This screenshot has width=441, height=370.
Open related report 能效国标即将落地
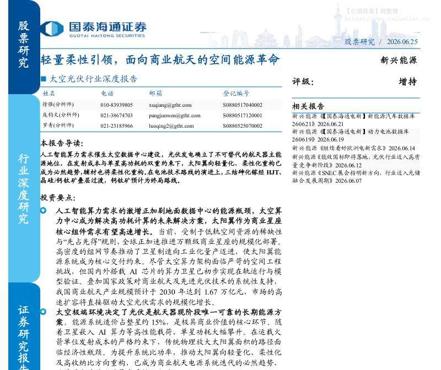click(356, 161)
